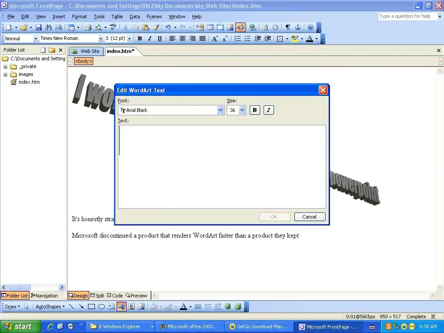
Task: Toggle bulleted list formatting
Action: tap(248, 39)
